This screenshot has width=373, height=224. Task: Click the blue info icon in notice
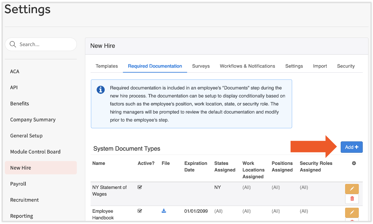tap(100, 90)
